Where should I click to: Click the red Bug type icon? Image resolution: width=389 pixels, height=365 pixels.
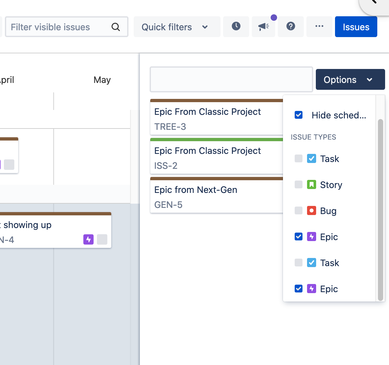tap(311, 211)
